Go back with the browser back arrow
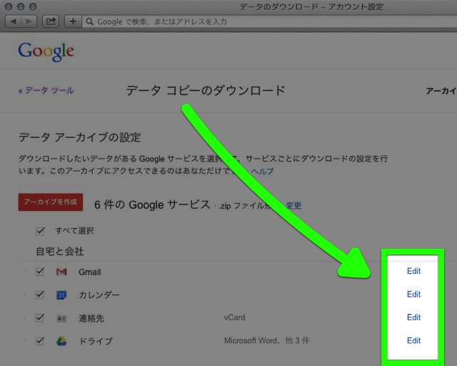457x366 pixels. pyautogui.click(x=14, y=21)
